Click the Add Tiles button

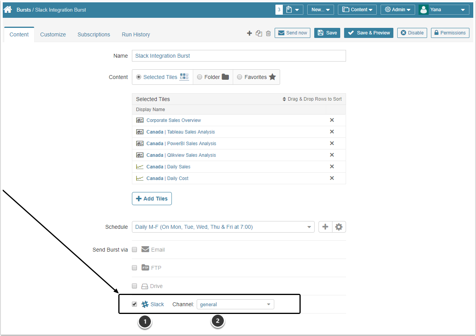coord(152,199)
